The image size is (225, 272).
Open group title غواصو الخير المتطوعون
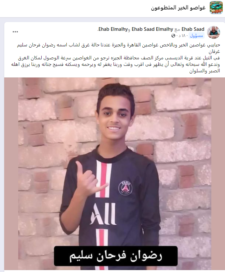178,8
